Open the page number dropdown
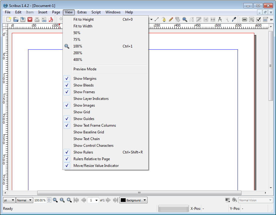Screen dimensions: 276x215 [x=93, y=200]
